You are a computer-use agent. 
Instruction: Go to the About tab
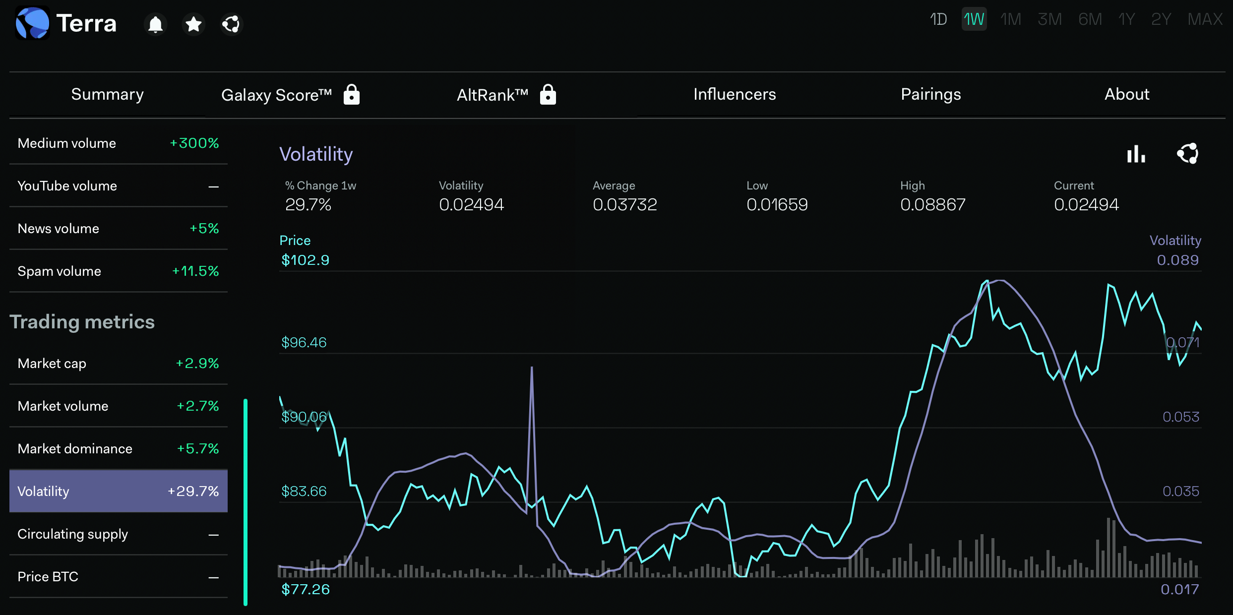1126,94
